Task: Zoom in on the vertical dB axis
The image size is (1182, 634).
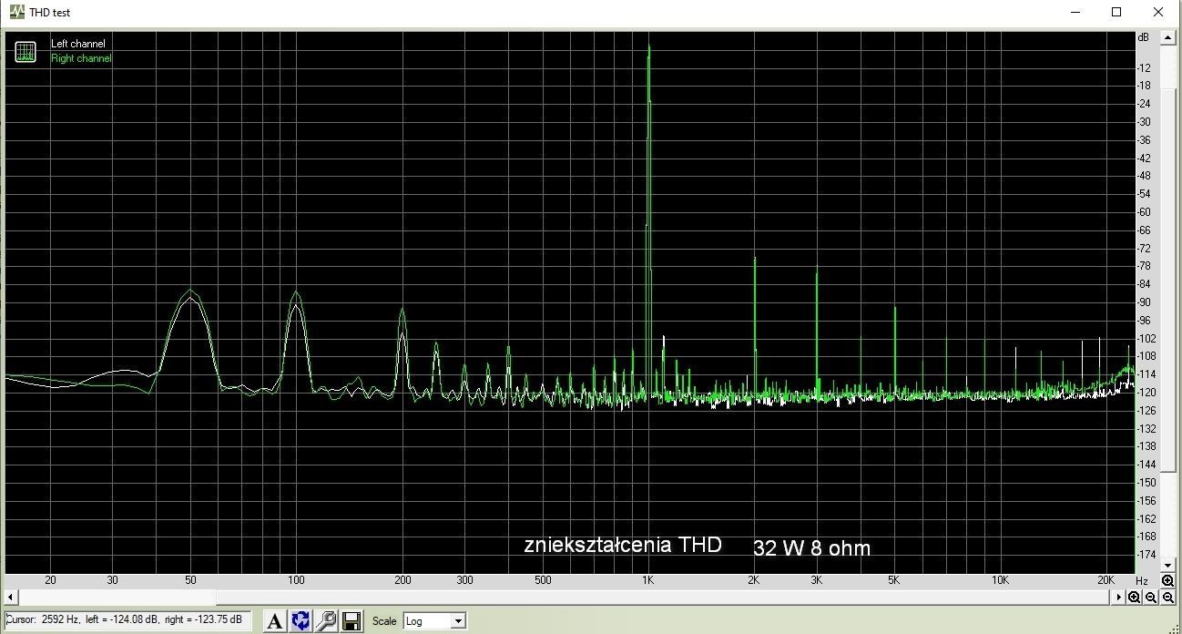Action: 1167,580
